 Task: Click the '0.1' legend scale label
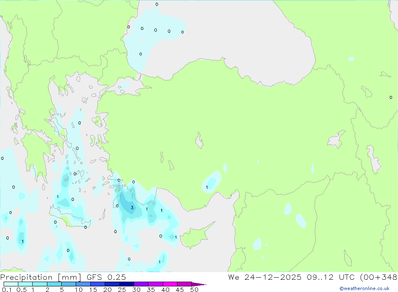7,290
